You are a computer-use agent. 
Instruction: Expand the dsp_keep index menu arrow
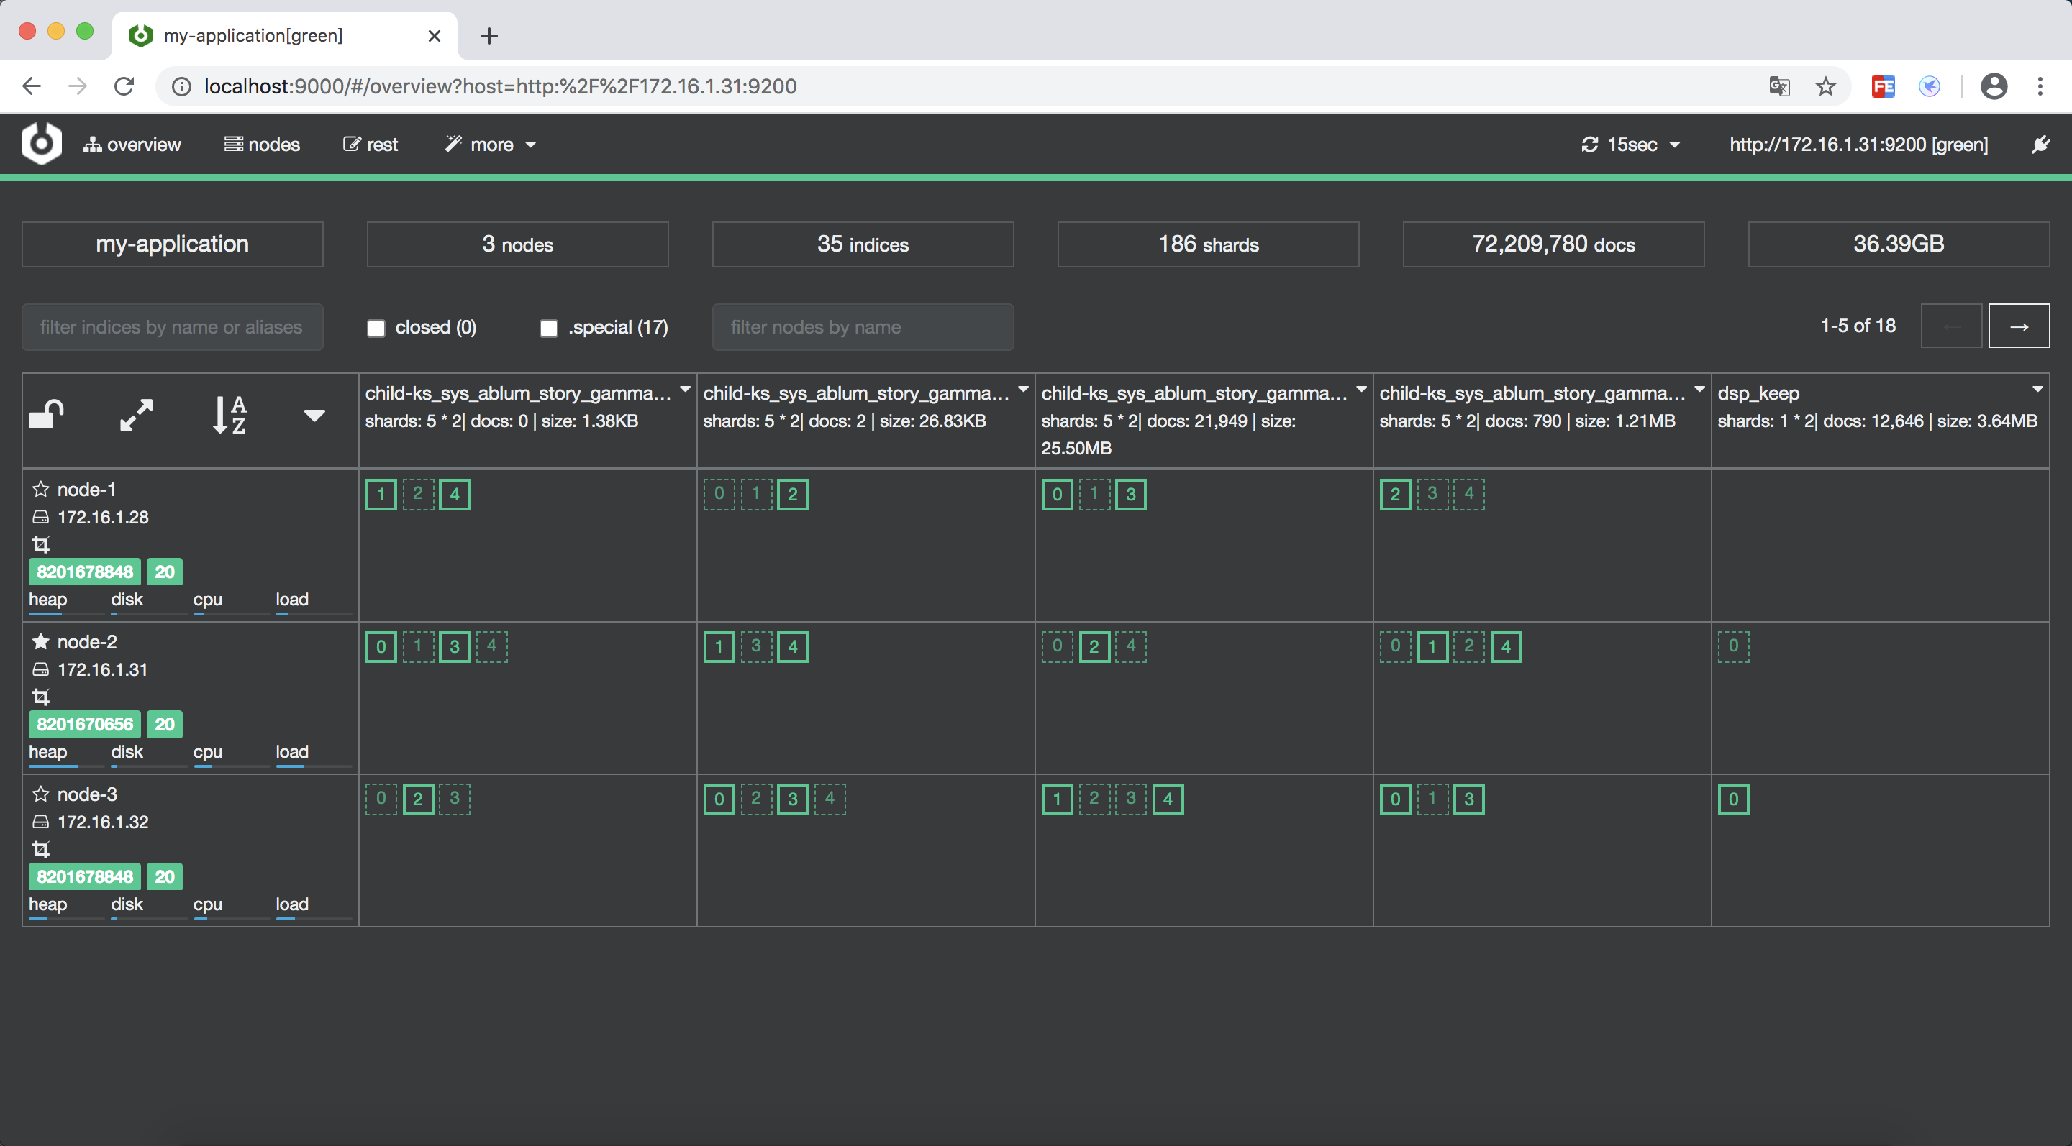click(x=2037, y=390)
